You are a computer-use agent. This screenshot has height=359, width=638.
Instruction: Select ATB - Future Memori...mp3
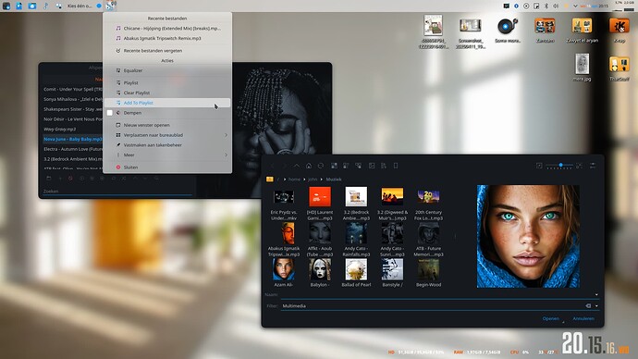[x=428, y=240]
